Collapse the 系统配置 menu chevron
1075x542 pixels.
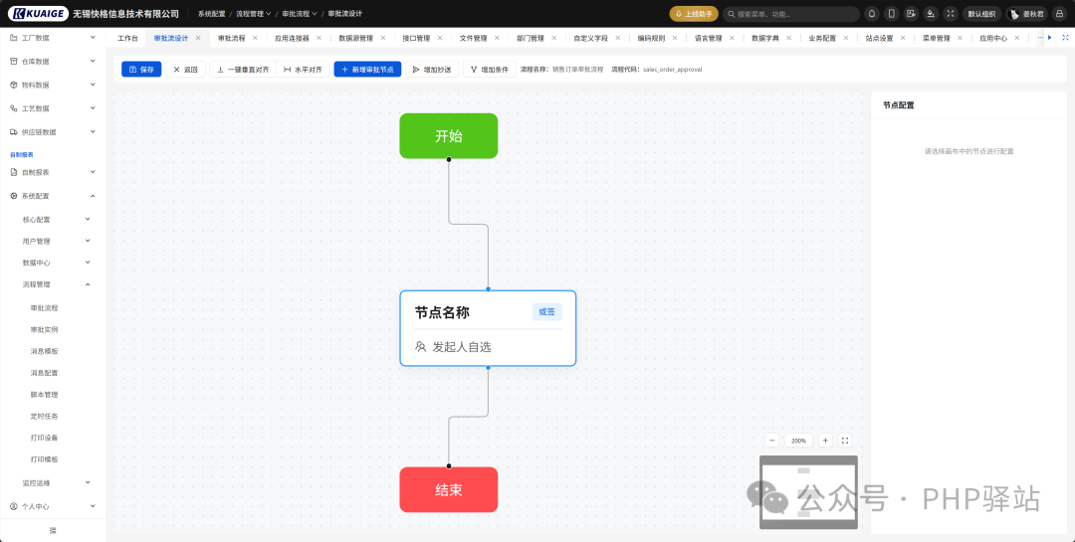coord(93,196)
